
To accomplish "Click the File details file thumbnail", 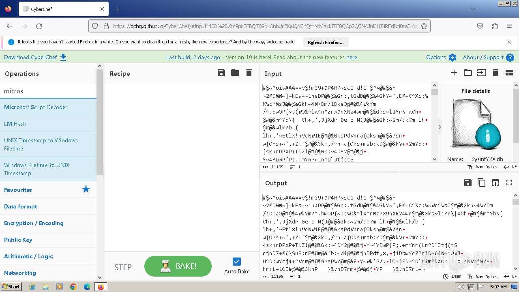I will 476,125.
